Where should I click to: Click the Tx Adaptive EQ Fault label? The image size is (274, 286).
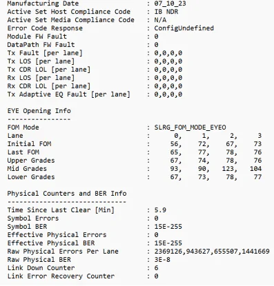coord(69,94)
